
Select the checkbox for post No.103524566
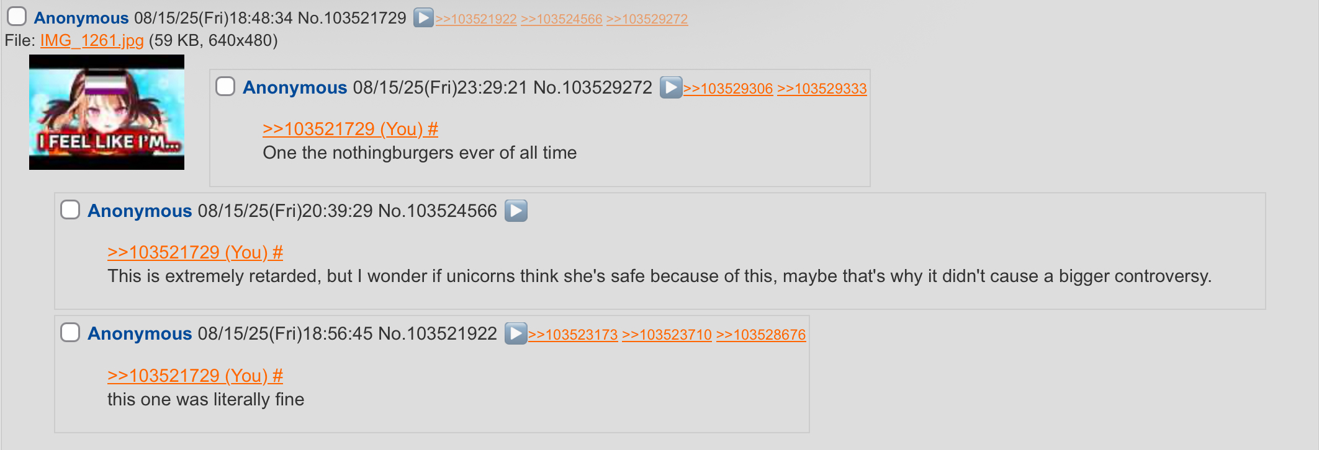pos(70,210)
